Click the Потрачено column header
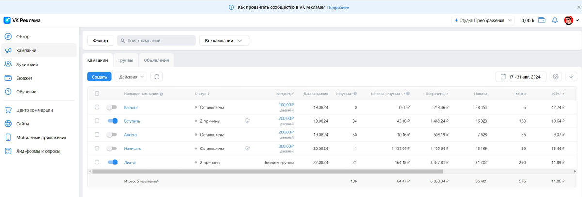 [436, 94]
